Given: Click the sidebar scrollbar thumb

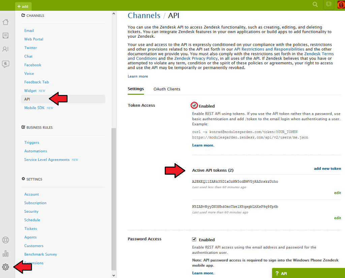Looking at the screenshot, I should pos(114,199).
